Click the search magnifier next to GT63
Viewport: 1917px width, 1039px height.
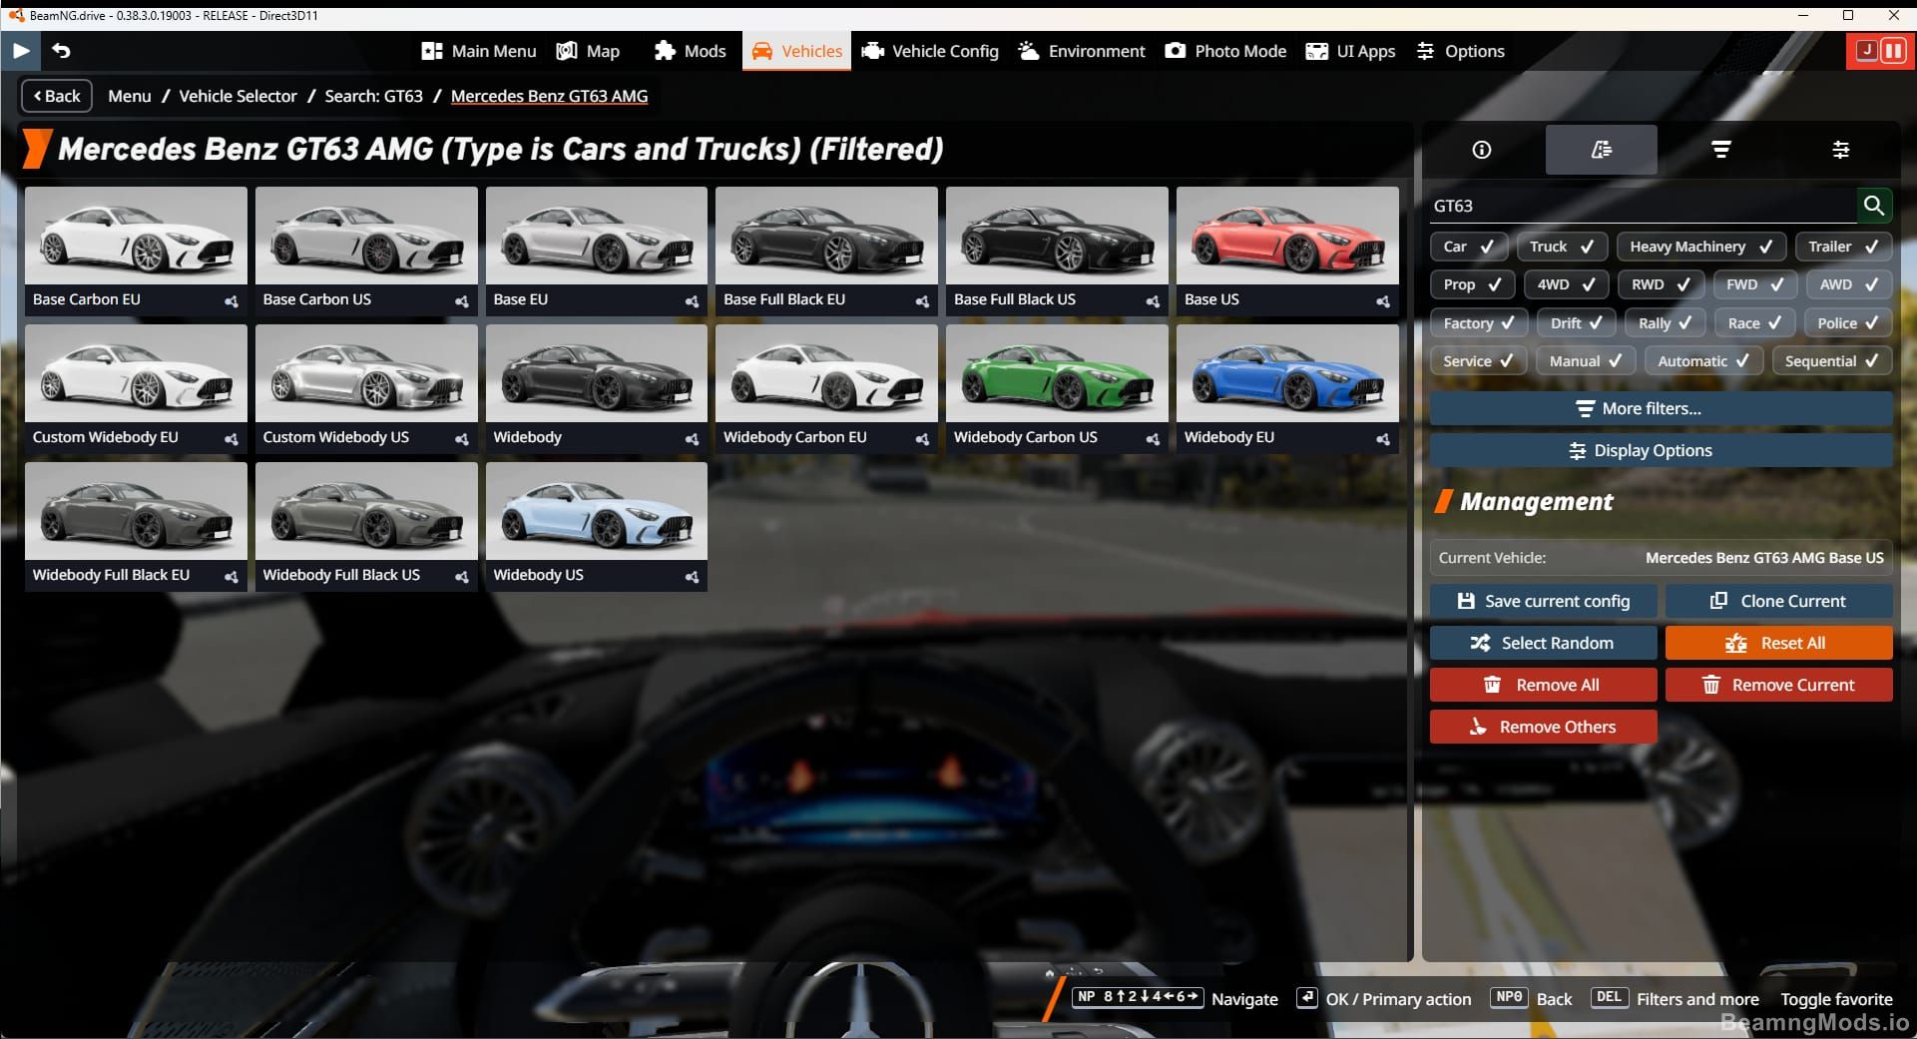click(x=1874, y=206)
